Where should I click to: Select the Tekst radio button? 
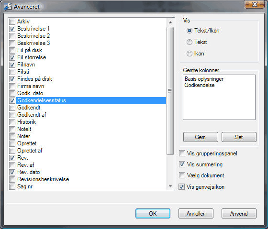tap(189, 42)
